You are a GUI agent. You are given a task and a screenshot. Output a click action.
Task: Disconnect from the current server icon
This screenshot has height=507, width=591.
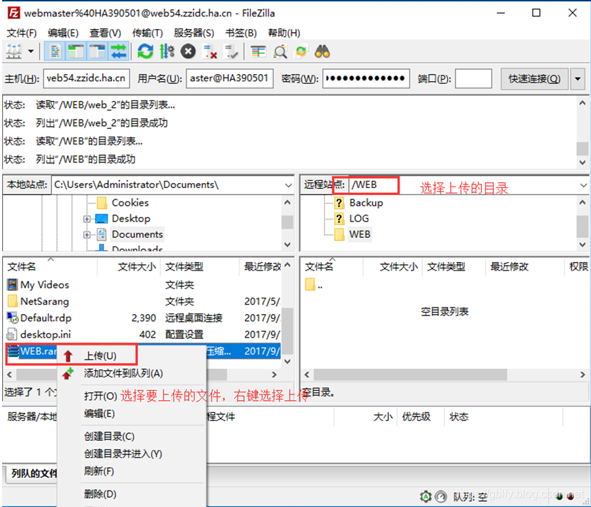click(209, 51)
